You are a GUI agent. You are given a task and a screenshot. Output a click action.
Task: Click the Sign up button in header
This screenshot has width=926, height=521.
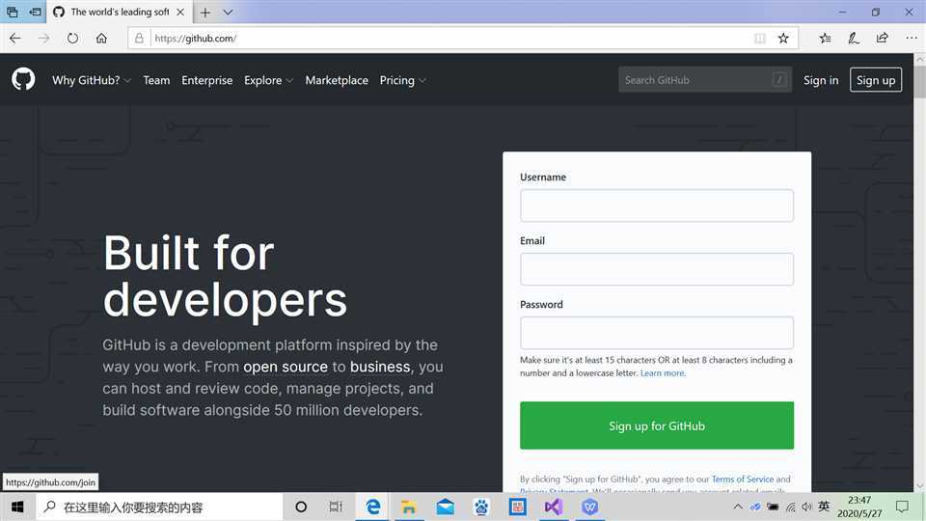(x=875, y=80)
